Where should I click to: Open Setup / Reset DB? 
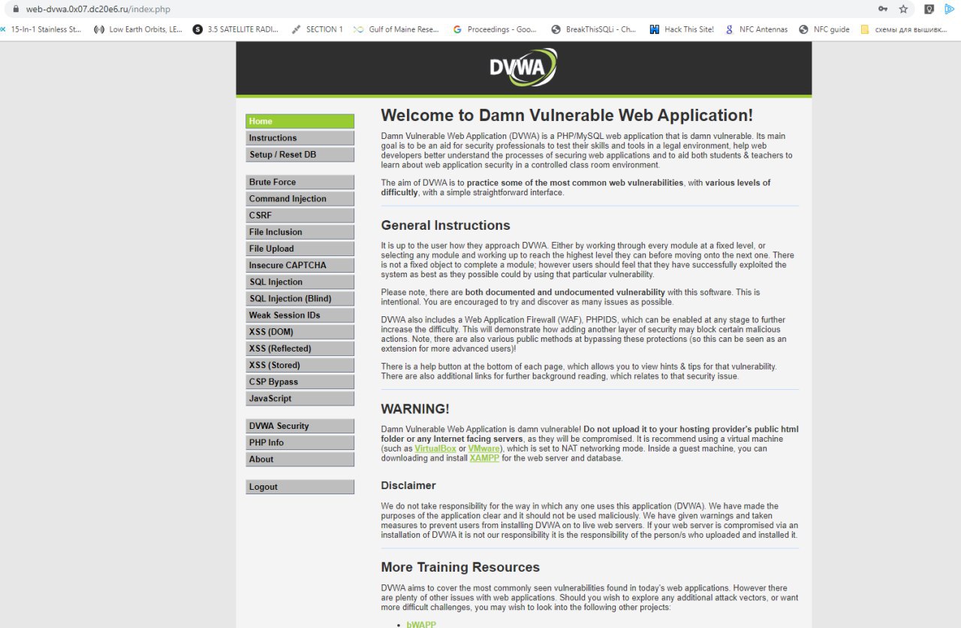coord(300,155)
